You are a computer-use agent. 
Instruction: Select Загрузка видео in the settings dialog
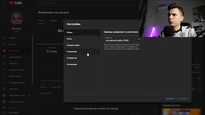pyautogui.click(x=82, y=45)
